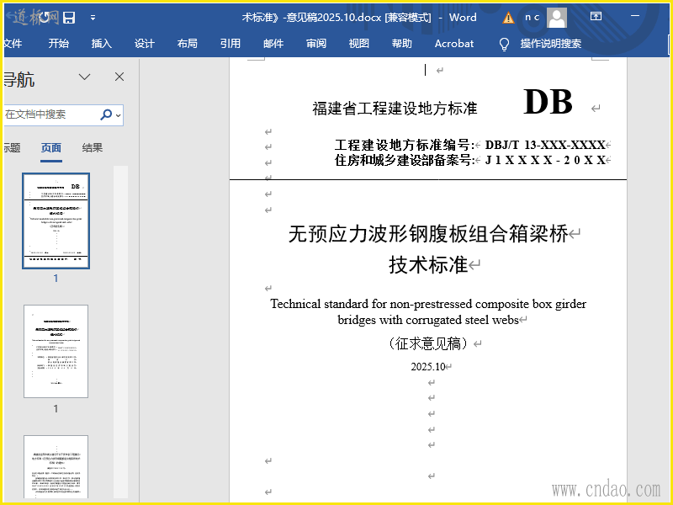673x505 pixels.
Task: Select the first page thumbnail
Action: 56,221
